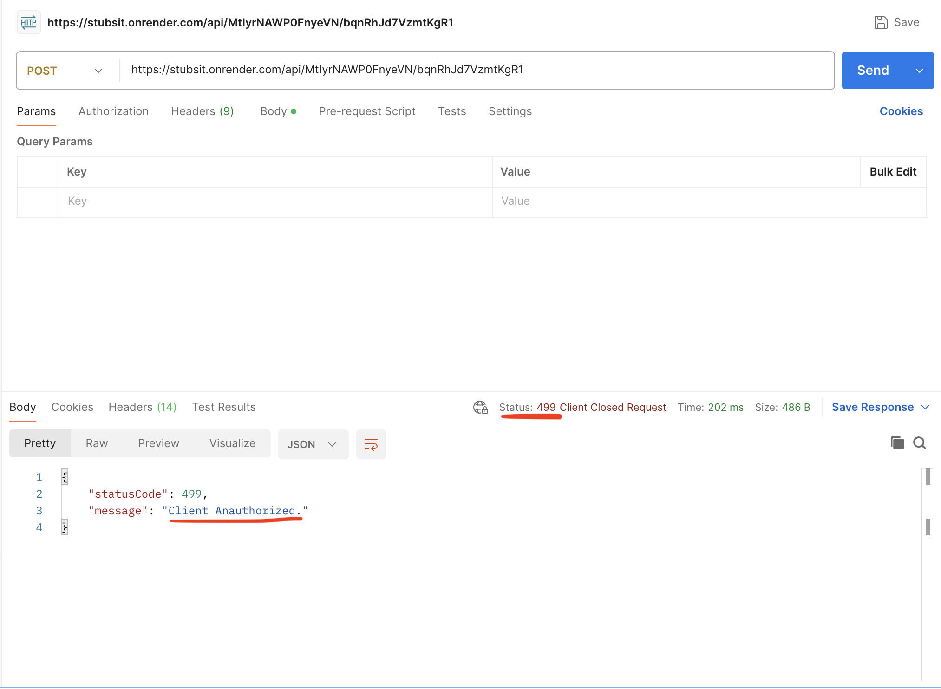This screenshot has width=941, height=689.
Task: Expand the Send button arrow options
Action: point(919,71)
